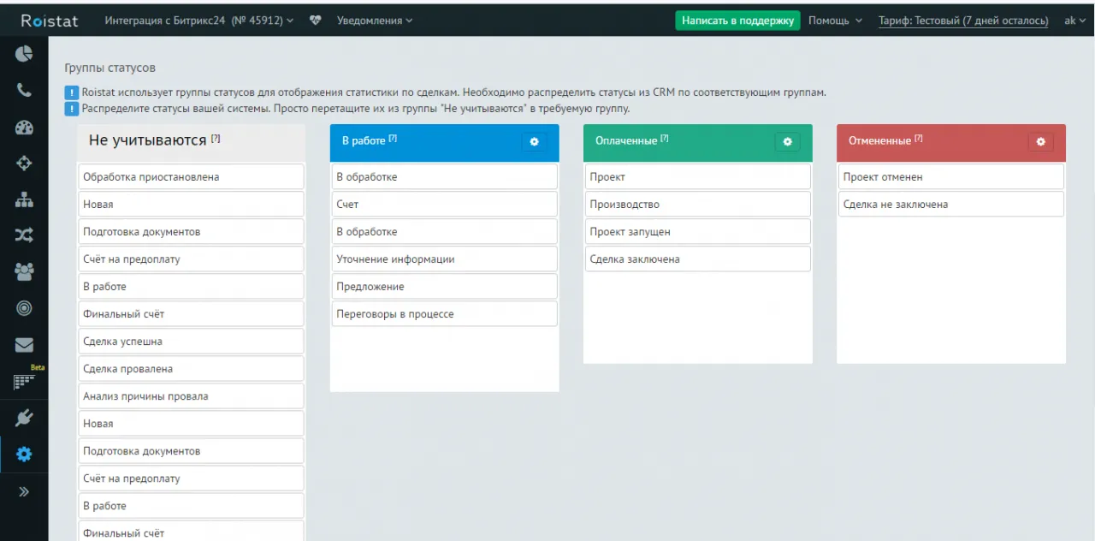Viewport: 1095px width, 541px height.
Task: Expand the 'Помощь' help menu
Action: 835,21
